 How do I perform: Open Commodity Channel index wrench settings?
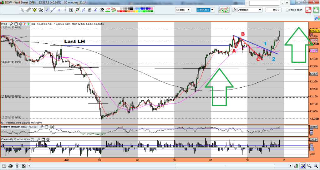[x=38, y=139]
